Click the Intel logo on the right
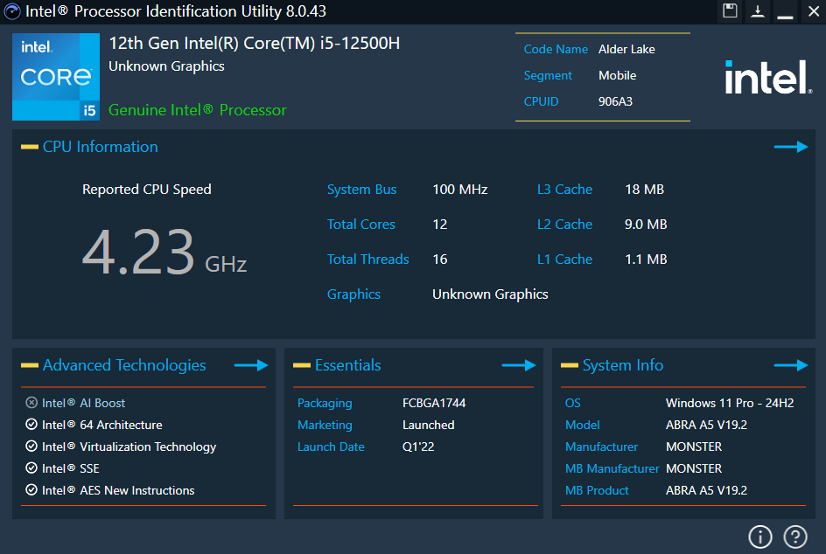Viewport: 826px width, 554px height. point(767,77)
